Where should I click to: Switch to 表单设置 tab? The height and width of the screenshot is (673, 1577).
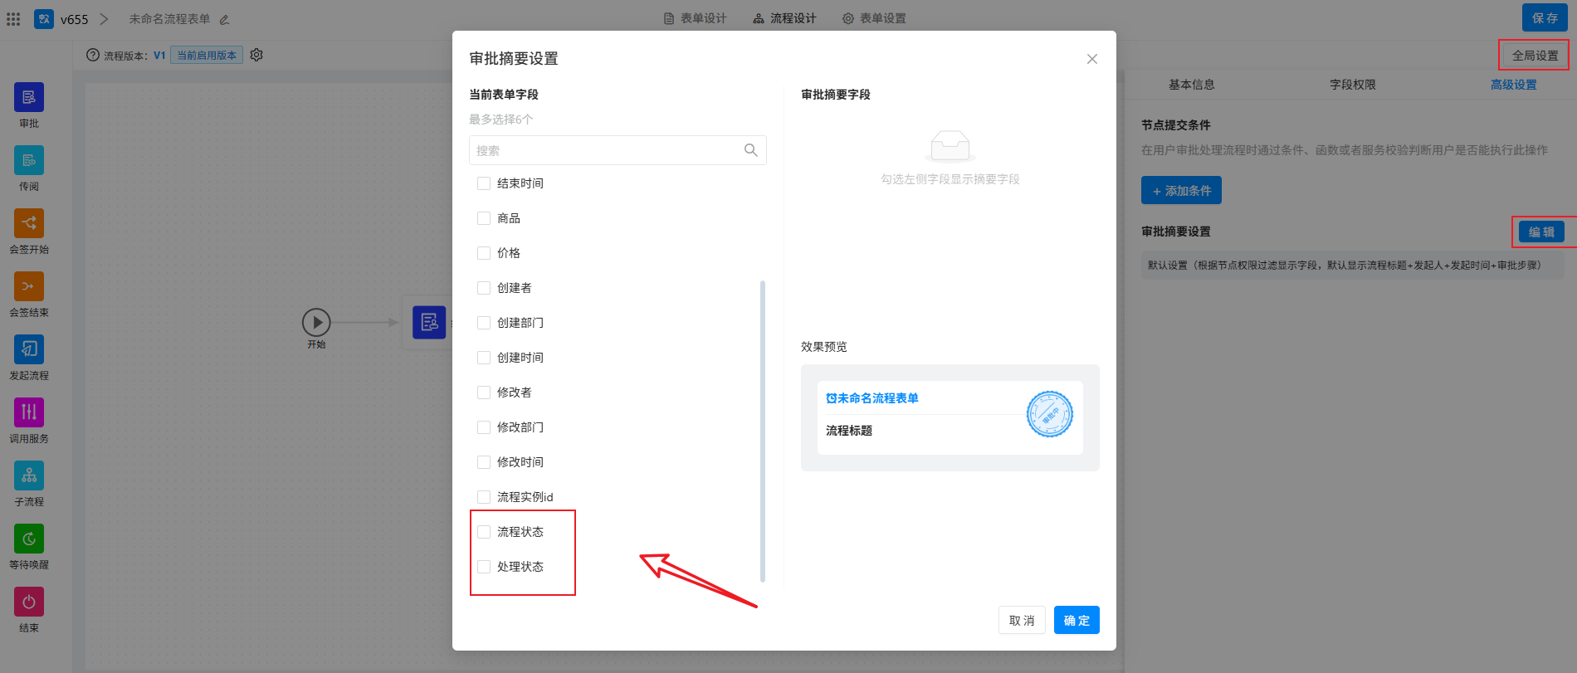[874, 18]
